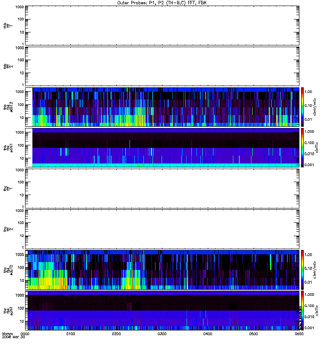
Task: Click the '0200' time axis label
Action: (x=116, y=334)
